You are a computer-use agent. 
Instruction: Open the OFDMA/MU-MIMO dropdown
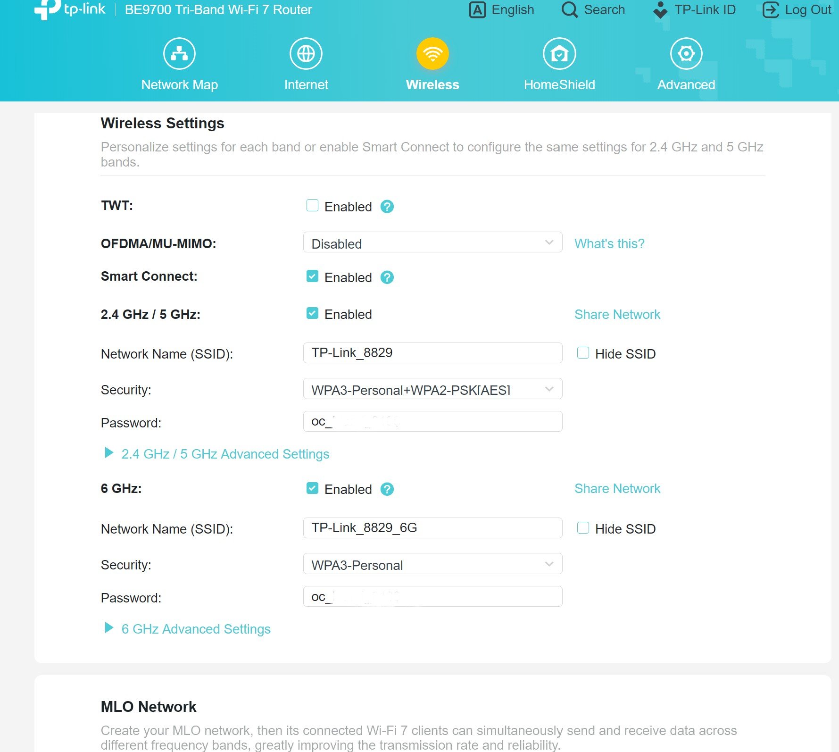point(432,242)
